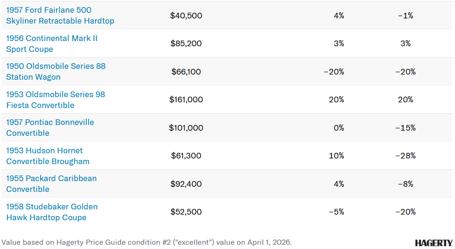455x249 pixels.
Task: Click the $101,000 value for Pontiac Bonneville
Action: point(186,128)
